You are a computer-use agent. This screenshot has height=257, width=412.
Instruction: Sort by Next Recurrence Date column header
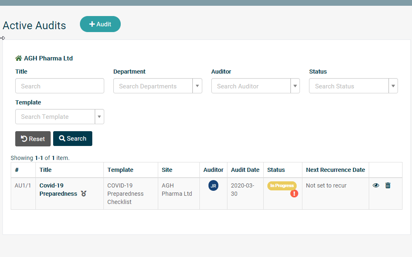(x=335, y=170)
